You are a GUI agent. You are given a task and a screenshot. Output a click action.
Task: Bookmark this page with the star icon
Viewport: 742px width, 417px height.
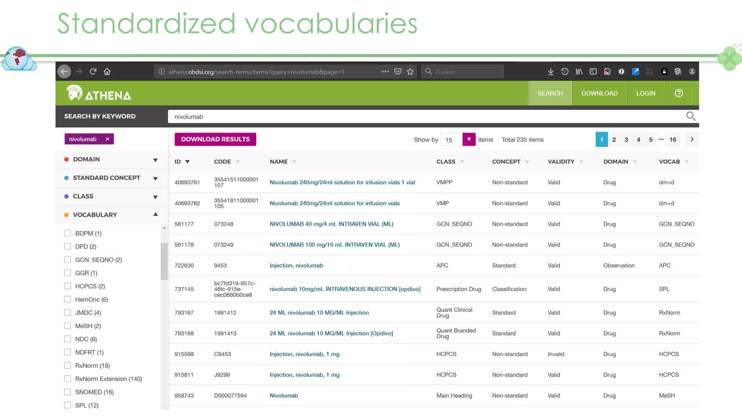pos(410,71)
